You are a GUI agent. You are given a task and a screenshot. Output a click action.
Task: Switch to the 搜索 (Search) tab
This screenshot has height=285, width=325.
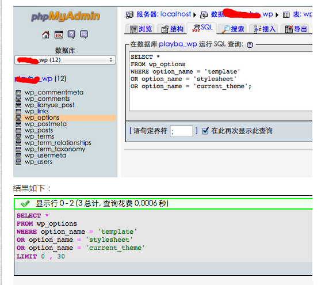[x=233, y=29]
